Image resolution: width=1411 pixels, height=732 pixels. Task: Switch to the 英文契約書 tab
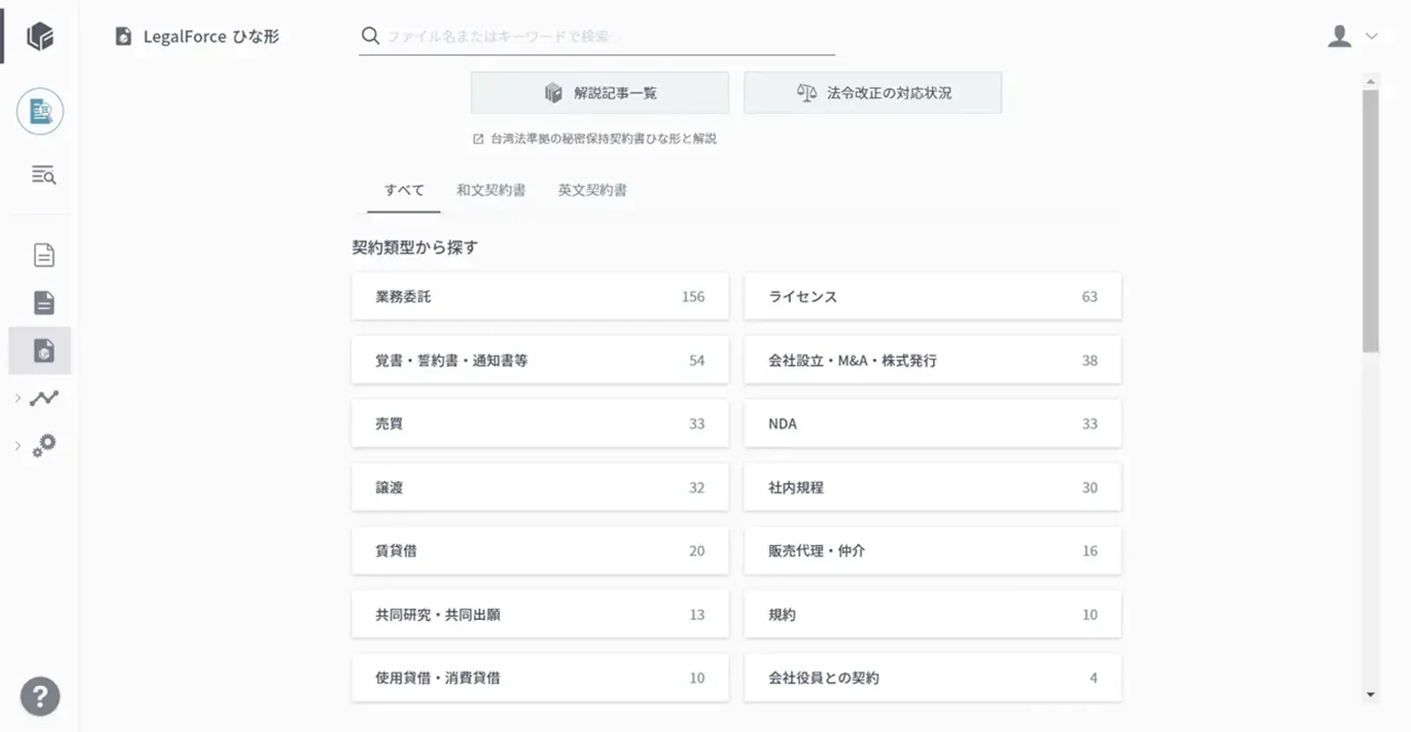click(x=592, y=190)
